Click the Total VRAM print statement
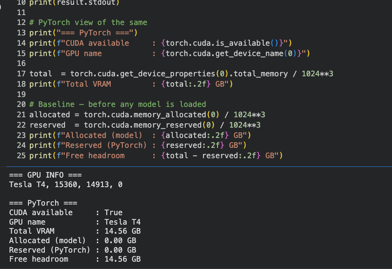Viewport: 392px width, 269px height. point(131,84)
